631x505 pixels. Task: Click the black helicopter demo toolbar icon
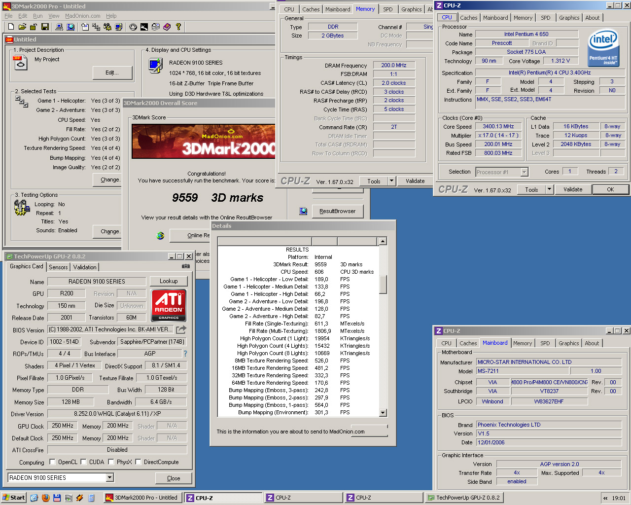click(144, 27)
